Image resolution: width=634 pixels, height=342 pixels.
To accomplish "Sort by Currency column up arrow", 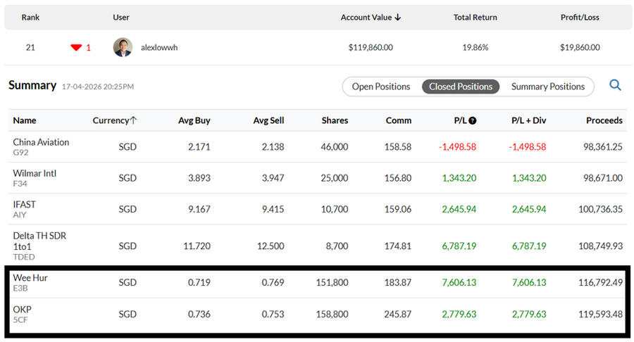I will 134,120.
